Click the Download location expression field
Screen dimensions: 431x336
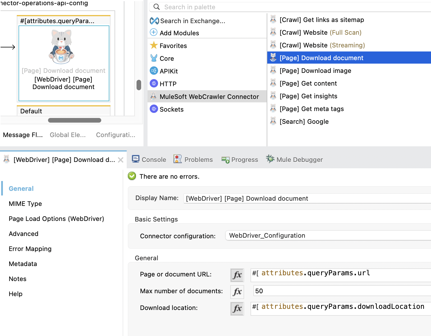[341, 309]
